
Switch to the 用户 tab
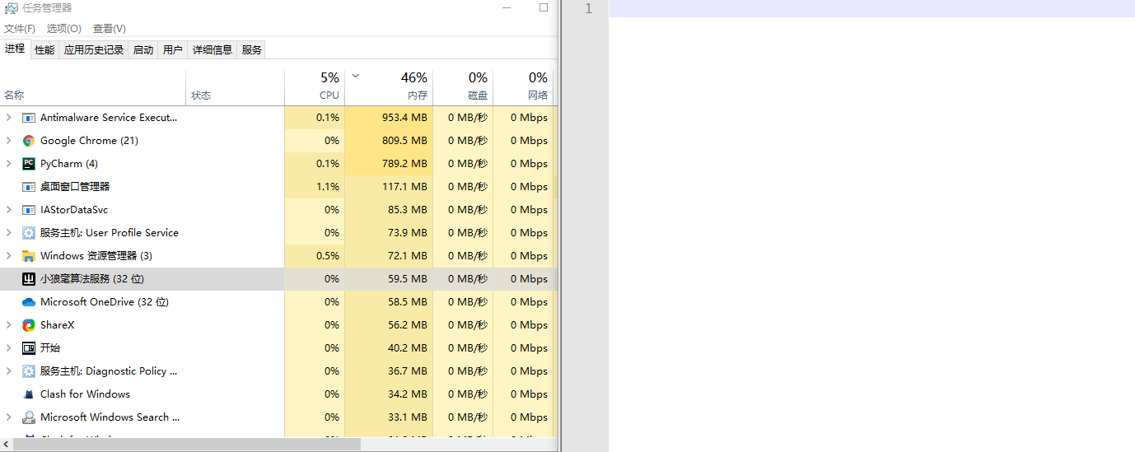point(173,50)
